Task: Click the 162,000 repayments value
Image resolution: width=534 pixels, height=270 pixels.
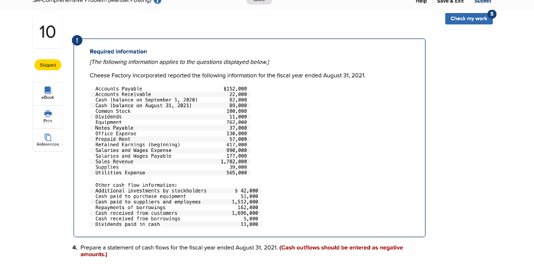Action: tap(248, 208)
